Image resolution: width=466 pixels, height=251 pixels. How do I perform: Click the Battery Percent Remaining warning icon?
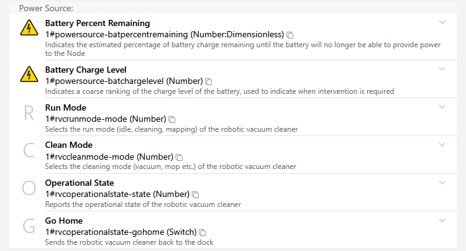(29, 28)
